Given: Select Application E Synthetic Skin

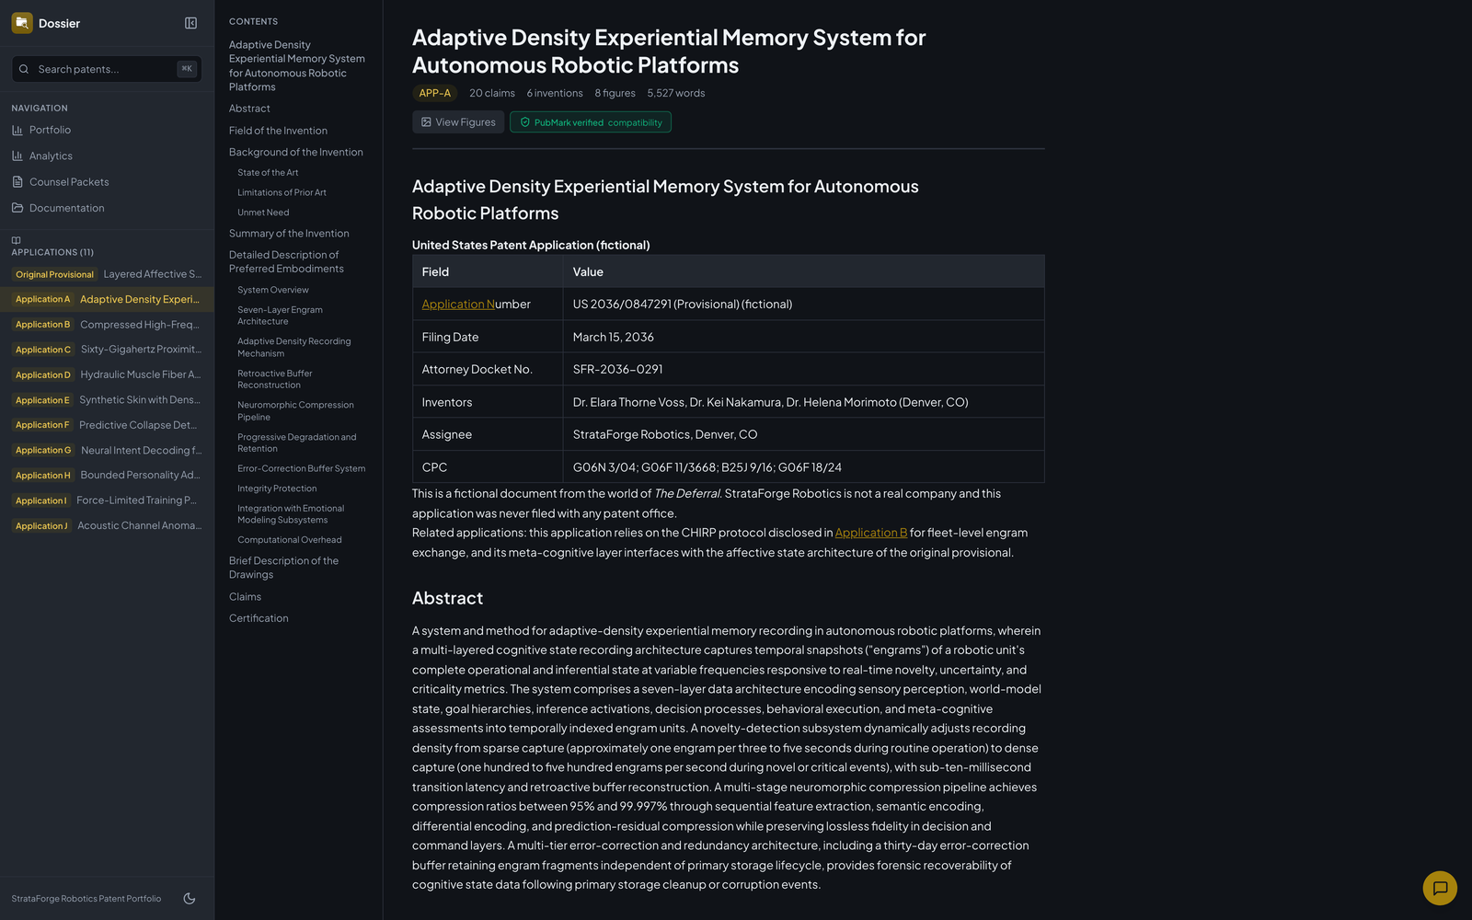Looking at the screenshot, I should pyautogui.click(x=107, y=400).
